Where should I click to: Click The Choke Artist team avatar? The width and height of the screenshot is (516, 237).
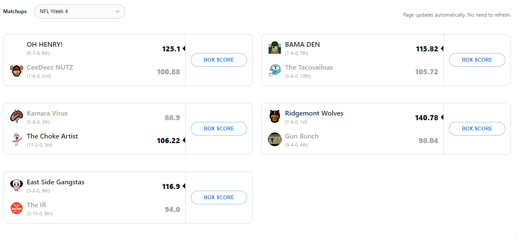click(x=16, y=139)
